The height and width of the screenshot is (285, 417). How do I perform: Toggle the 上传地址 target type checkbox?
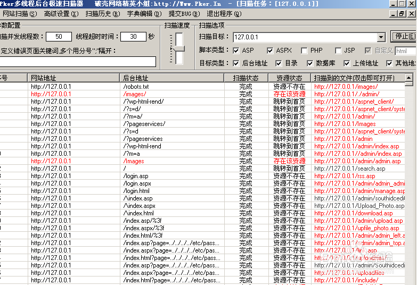click(347, 63)
